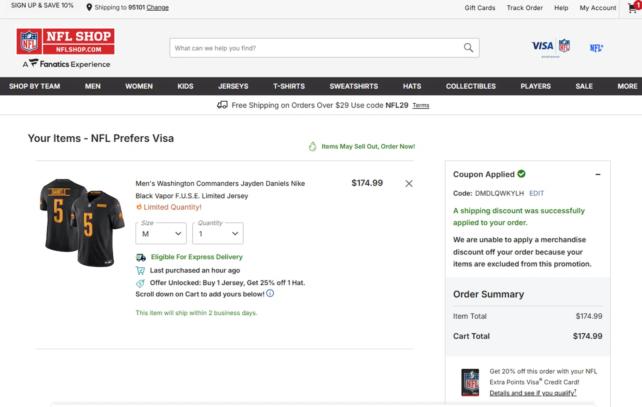The height and width of the screenshot is (407, 642).
Task: Open the More menu
Action: [x=627, y=86]
